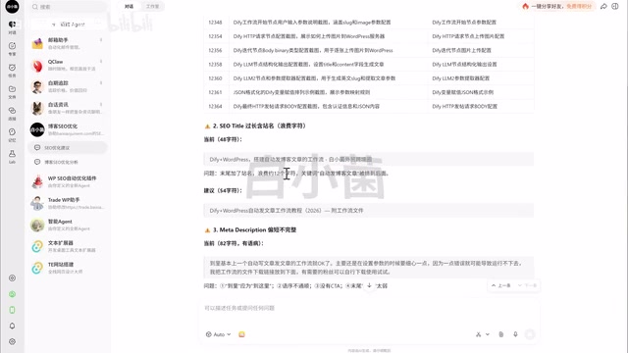628x353 pixels.
Task: Open the 专家 section icon
Action: point(12,49)
